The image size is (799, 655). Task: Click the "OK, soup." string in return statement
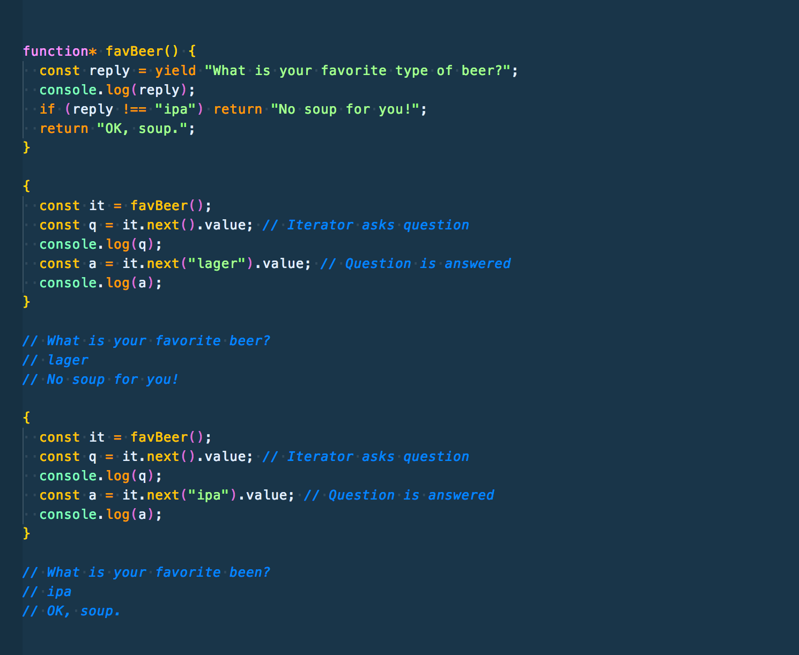[142, 129]
